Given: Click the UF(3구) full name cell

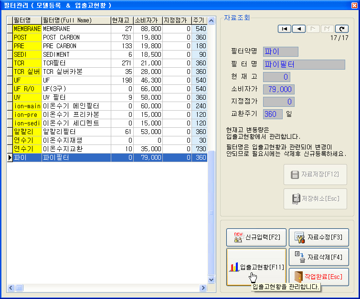Looking at the screenshot, I should pyautogui.click(x=76, y=89).
